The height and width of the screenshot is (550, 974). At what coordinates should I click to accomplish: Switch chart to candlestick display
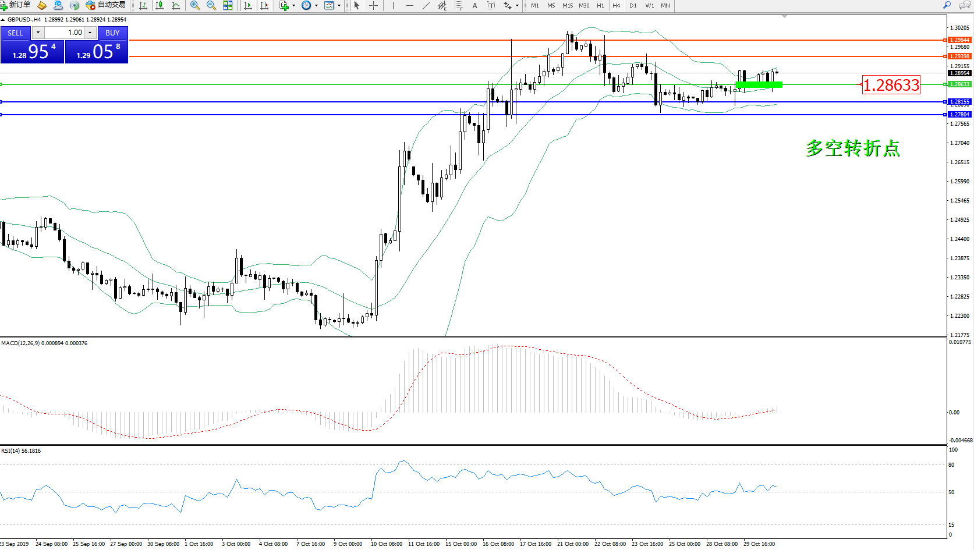click(160, 5)
